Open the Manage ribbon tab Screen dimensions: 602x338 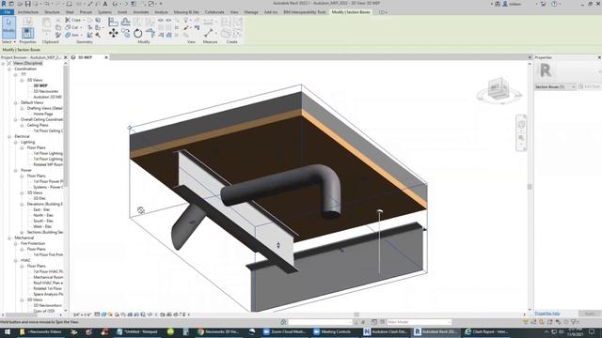click(x=251, y=12)
